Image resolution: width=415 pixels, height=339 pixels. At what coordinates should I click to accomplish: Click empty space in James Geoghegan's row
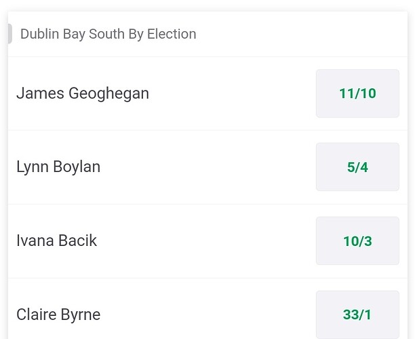click(x=233, y=93)
